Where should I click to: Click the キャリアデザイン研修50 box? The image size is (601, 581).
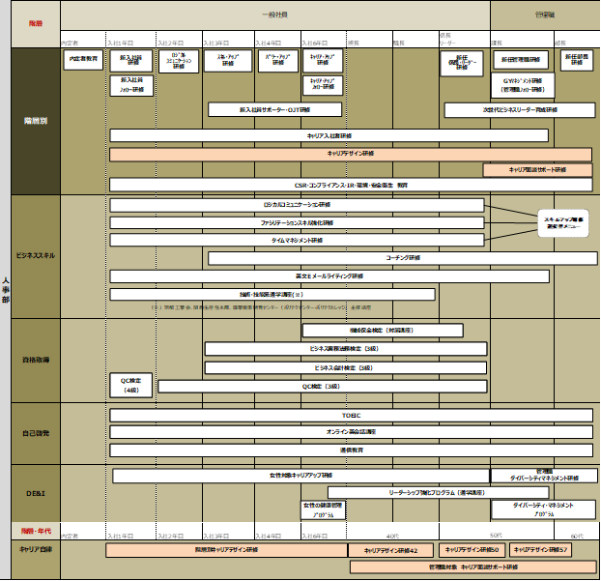(x=472, y=550)
